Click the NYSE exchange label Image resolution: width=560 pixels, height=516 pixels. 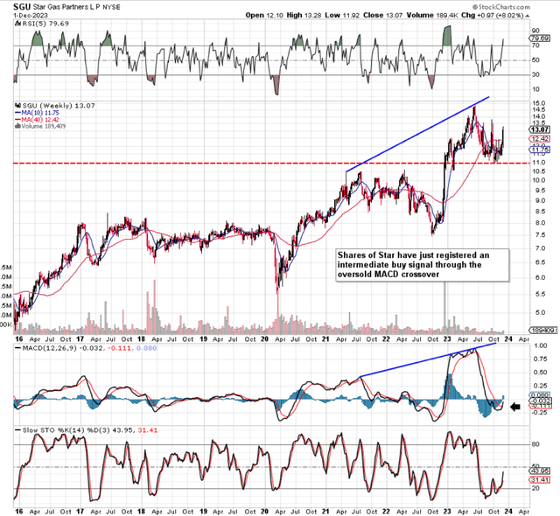tap(111, 7)
